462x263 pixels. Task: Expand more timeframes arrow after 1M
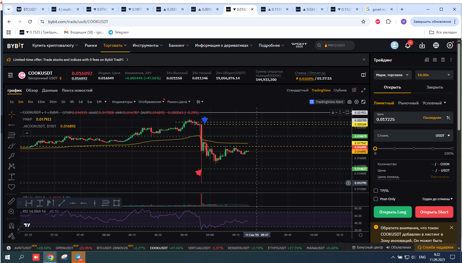(x=106, y=102)
